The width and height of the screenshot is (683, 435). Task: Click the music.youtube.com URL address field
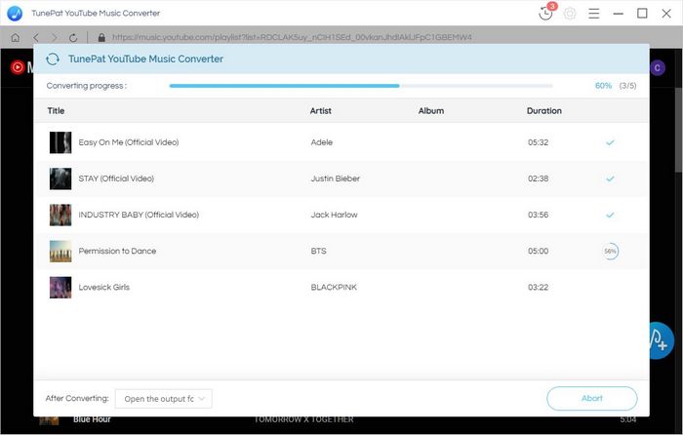(292, 37)
